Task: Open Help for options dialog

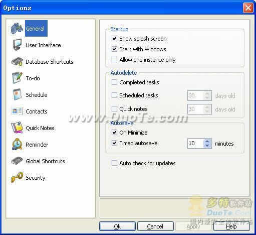Action: tap(231, 226)
